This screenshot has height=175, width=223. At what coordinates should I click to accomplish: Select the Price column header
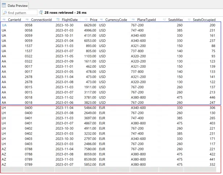click(93, 20)
